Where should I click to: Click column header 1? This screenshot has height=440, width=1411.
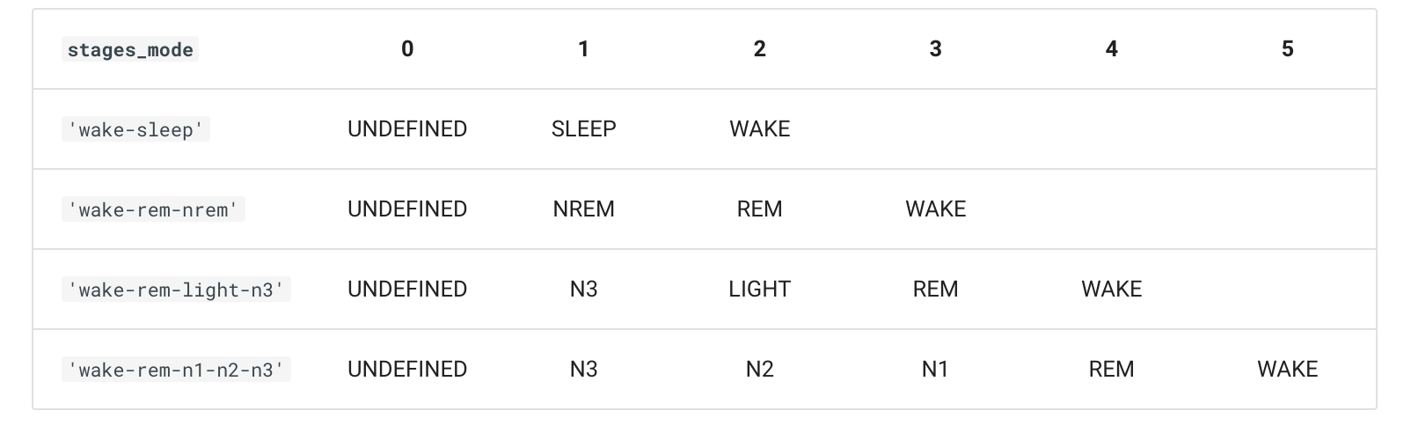(x=583, y=49)
